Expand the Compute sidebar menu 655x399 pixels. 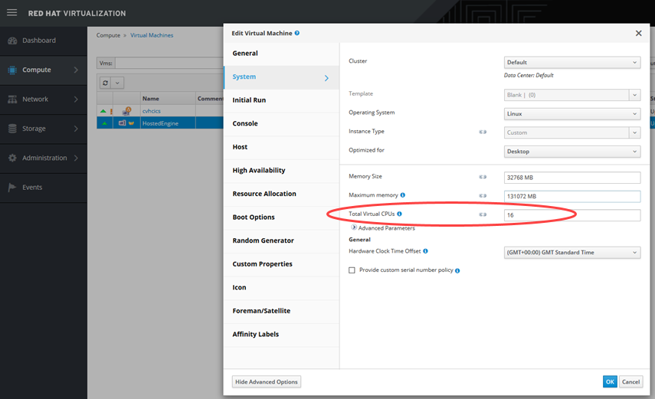pyautogui.click(x=76, y=70)
